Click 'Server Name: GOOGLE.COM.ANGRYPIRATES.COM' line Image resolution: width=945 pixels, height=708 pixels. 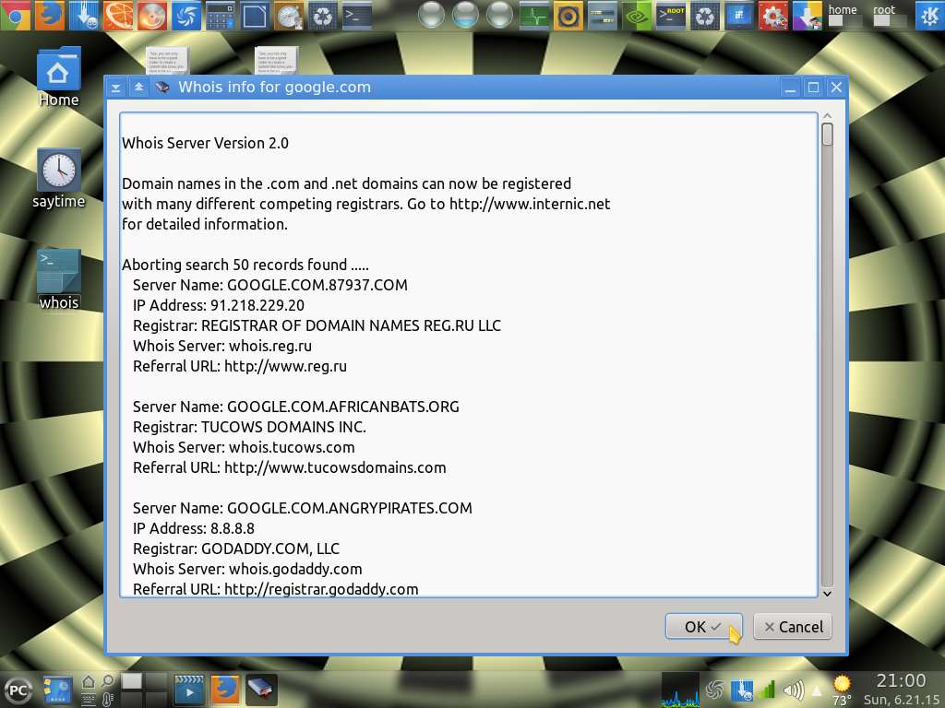point(303,508)
